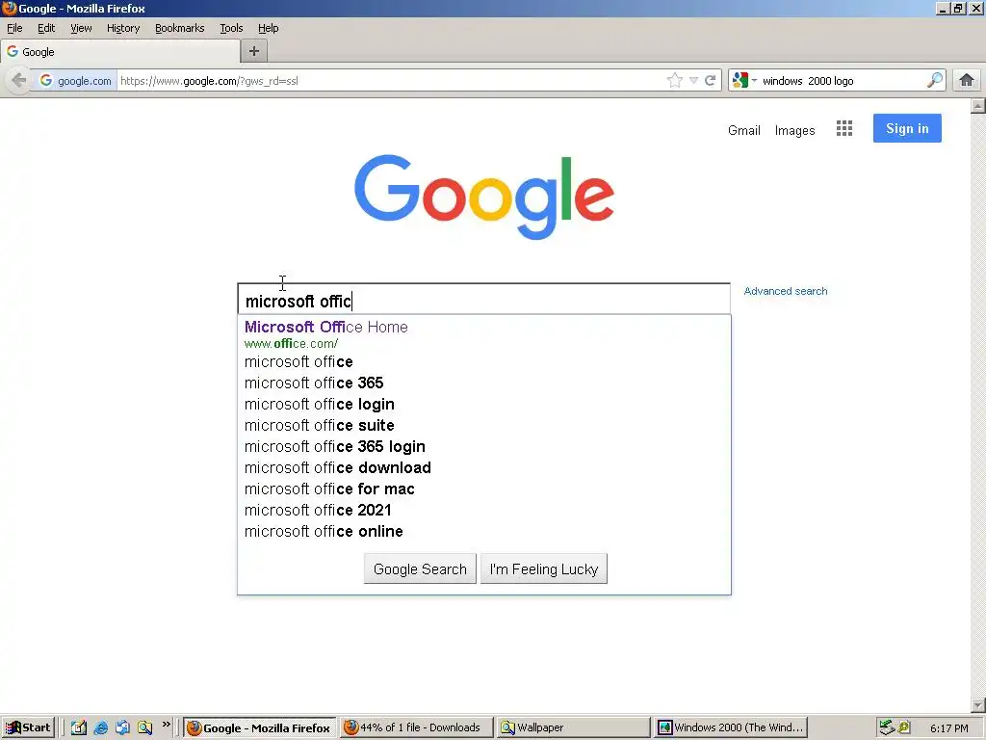986x740 pixels.
Task: Click the network system tray icon
Action: 887,727
